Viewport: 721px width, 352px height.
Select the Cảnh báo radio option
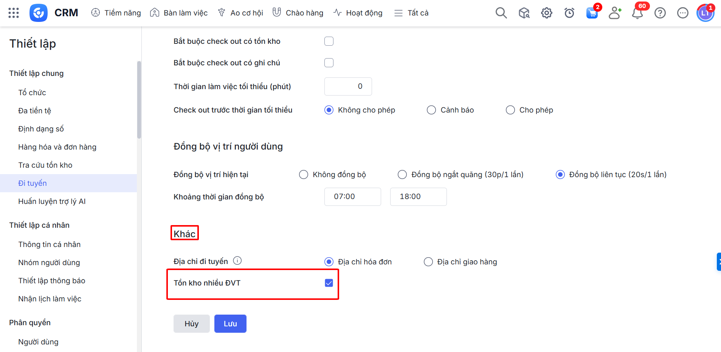[431, 110]
